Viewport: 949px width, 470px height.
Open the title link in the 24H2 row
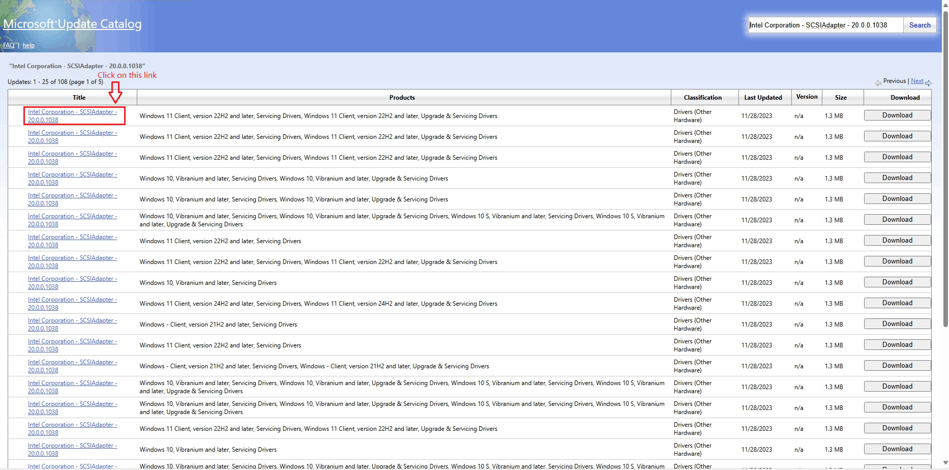(72, 304)
